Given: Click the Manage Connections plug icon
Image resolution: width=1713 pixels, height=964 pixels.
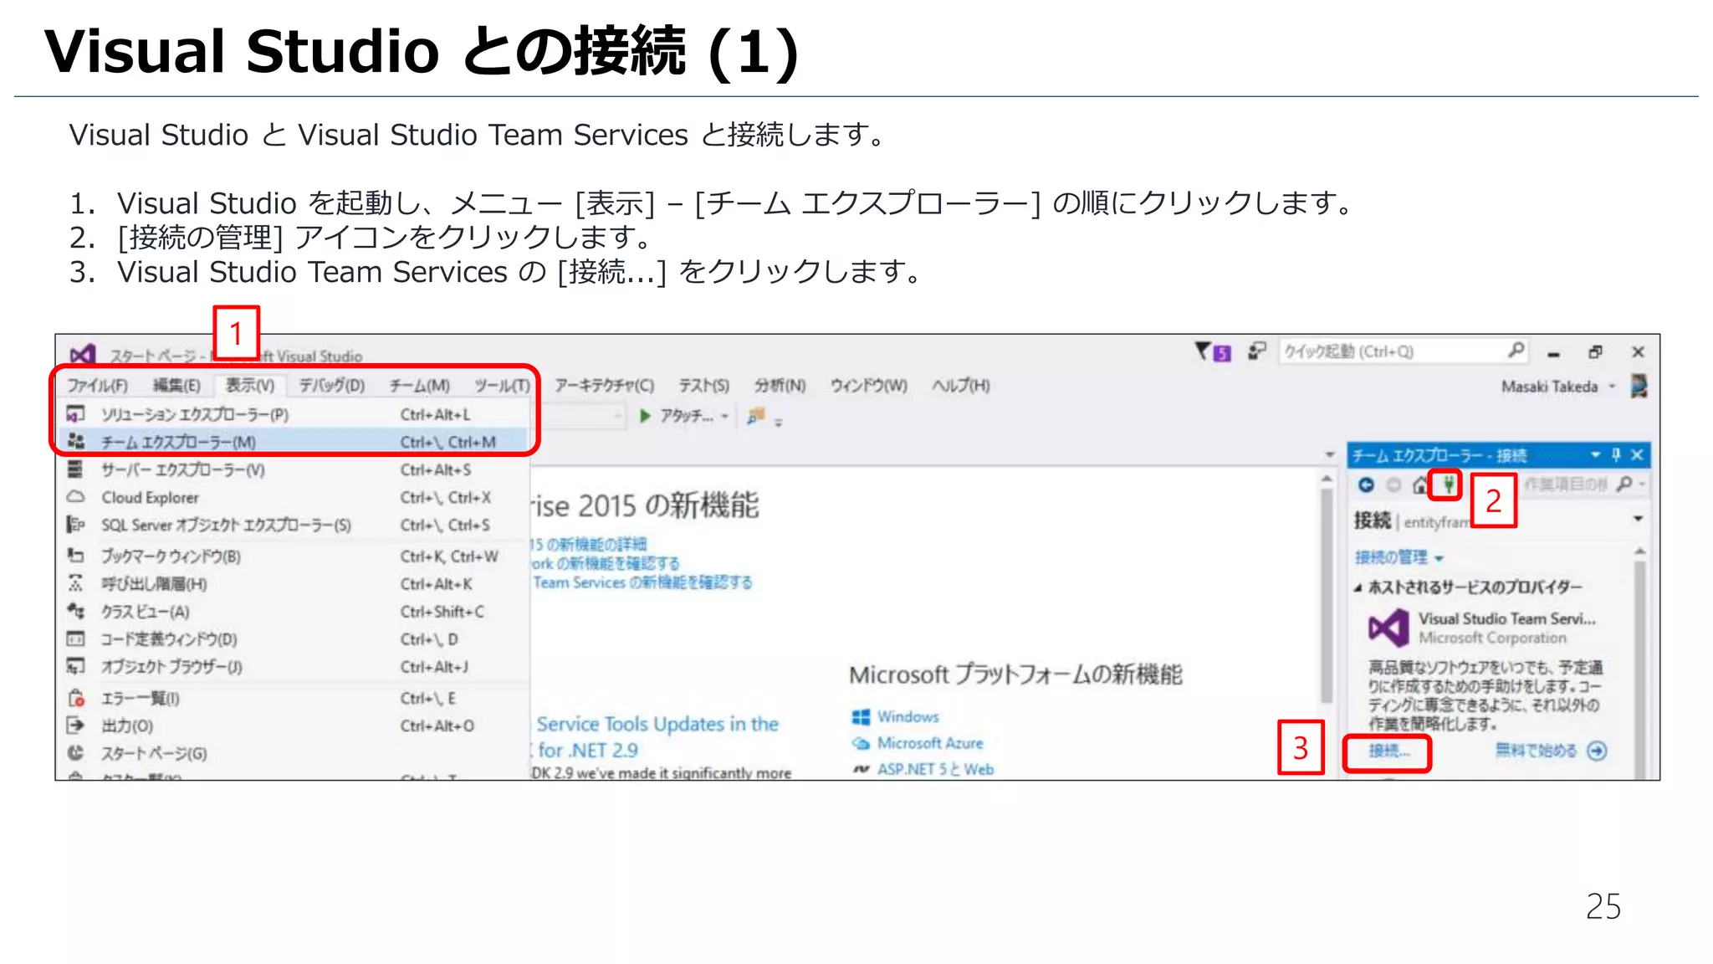Looking at the screenshot, I should (x=1447, y=485).
